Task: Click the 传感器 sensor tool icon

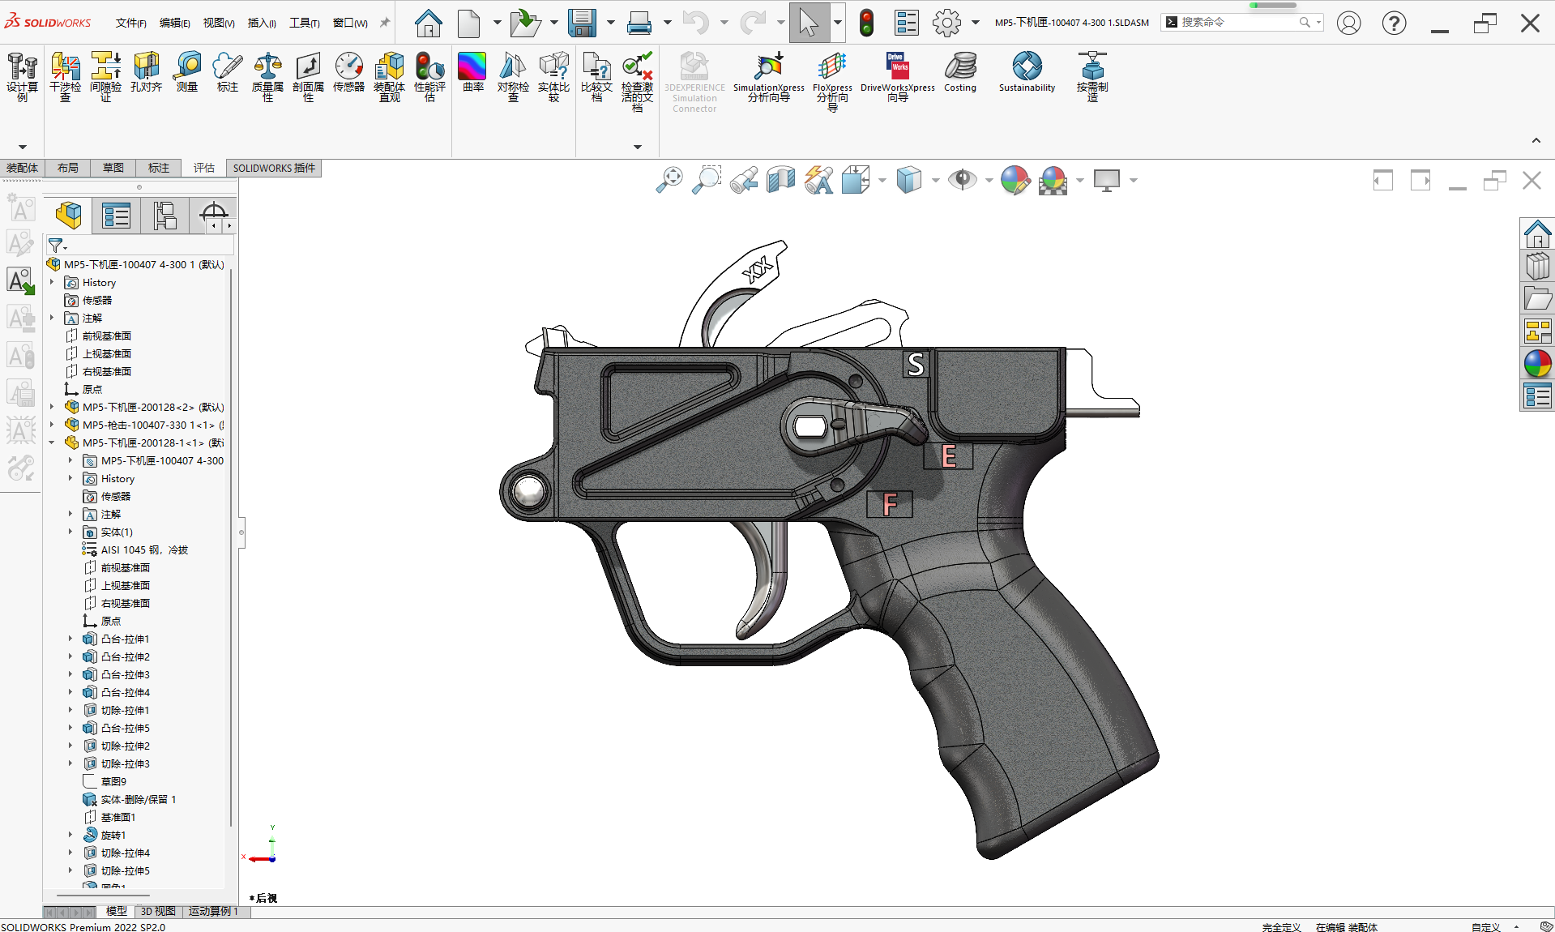Action: pos(348,71)
